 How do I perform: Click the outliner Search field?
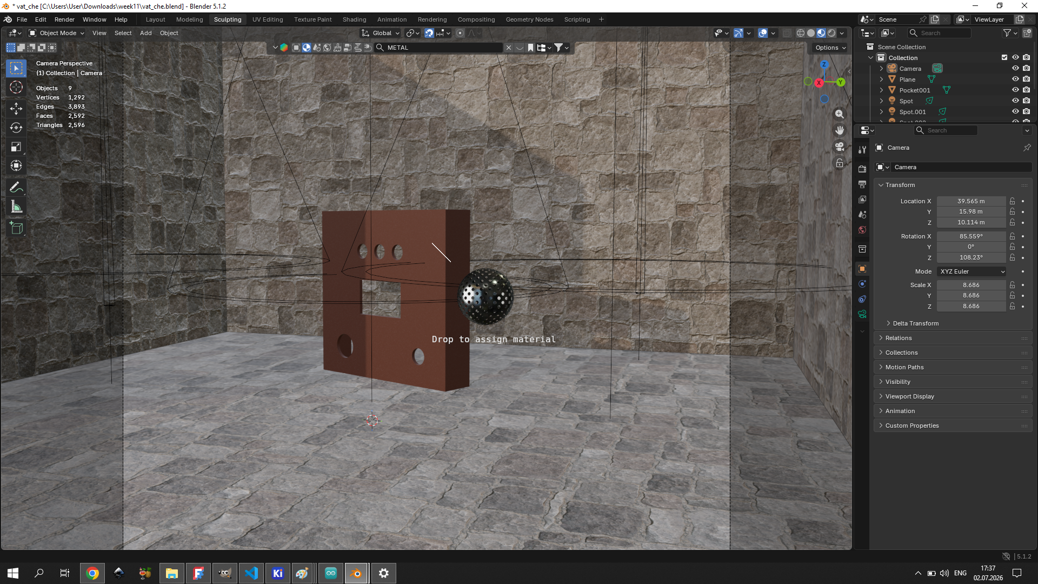940,33
